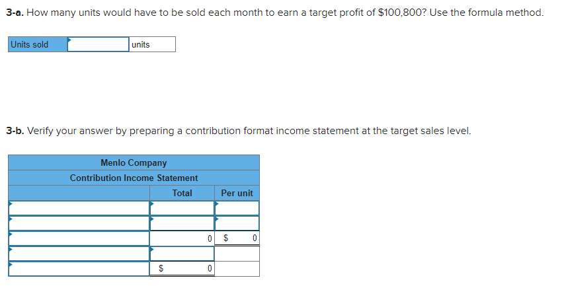
Task: Click the Total column header
Action: click(182, 193)
